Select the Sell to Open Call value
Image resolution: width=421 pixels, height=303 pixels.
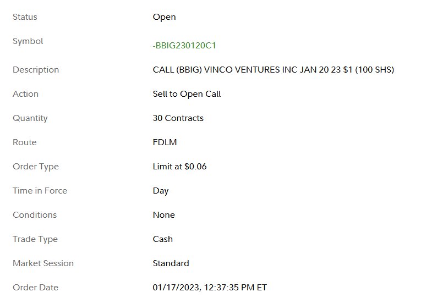tap(187, 94)
